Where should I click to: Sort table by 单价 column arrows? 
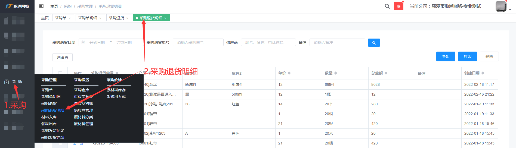pos(289,73)
